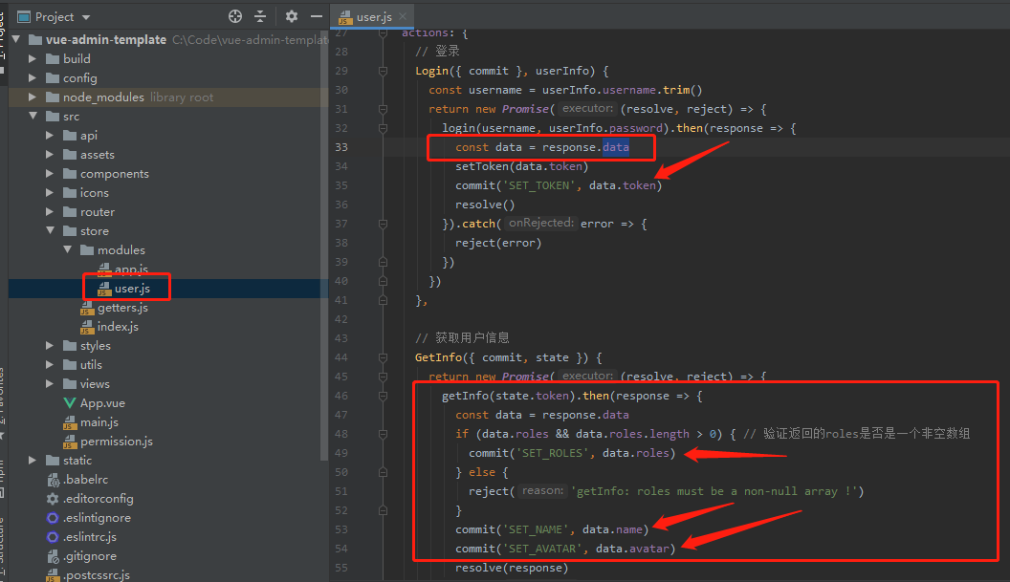Collapse the modules folder
Viewport: 1010px width, 582px height.
(68, 249)
